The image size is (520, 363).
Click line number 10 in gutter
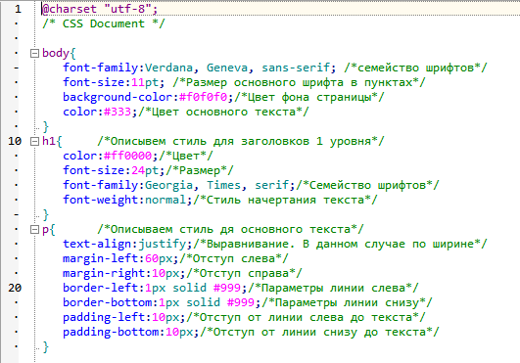coord(15,141)
